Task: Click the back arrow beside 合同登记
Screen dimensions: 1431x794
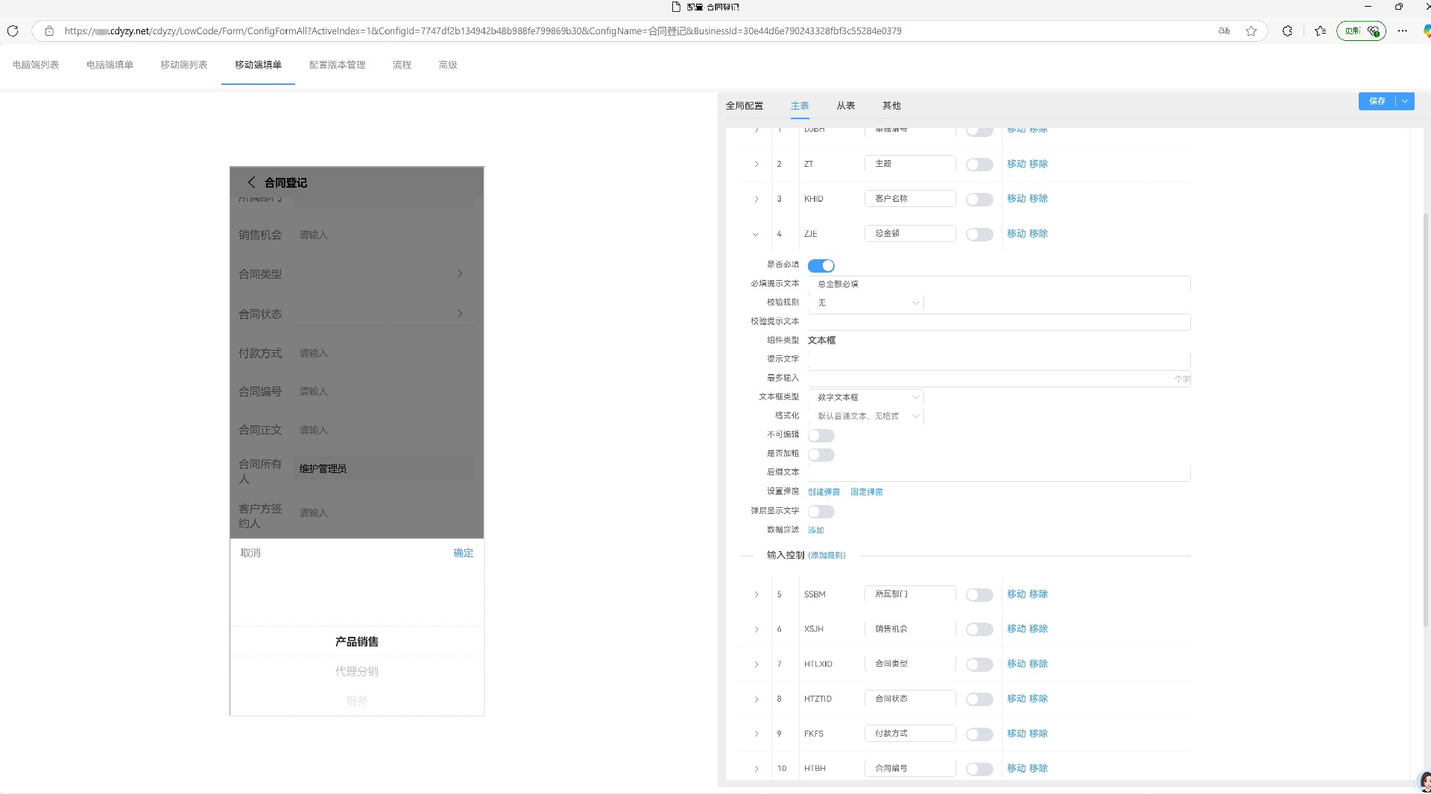Action: tap(251, 182)
